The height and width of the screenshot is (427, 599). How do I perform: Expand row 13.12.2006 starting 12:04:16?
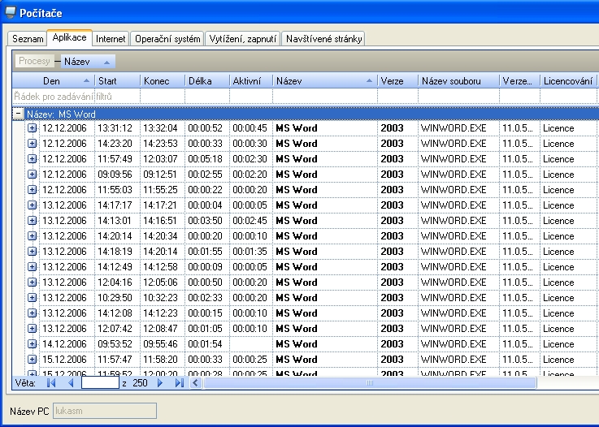[x=32, y=282]
